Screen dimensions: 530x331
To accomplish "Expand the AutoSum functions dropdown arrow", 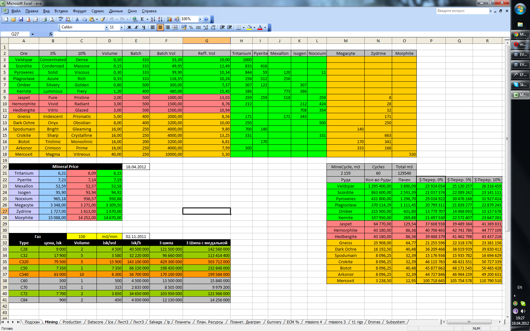I will (x=147, y=19).
